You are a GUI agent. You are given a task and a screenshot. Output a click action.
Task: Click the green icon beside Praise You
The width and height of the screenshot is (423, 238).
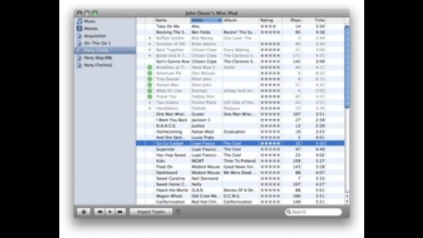click(x=150, y=97)
